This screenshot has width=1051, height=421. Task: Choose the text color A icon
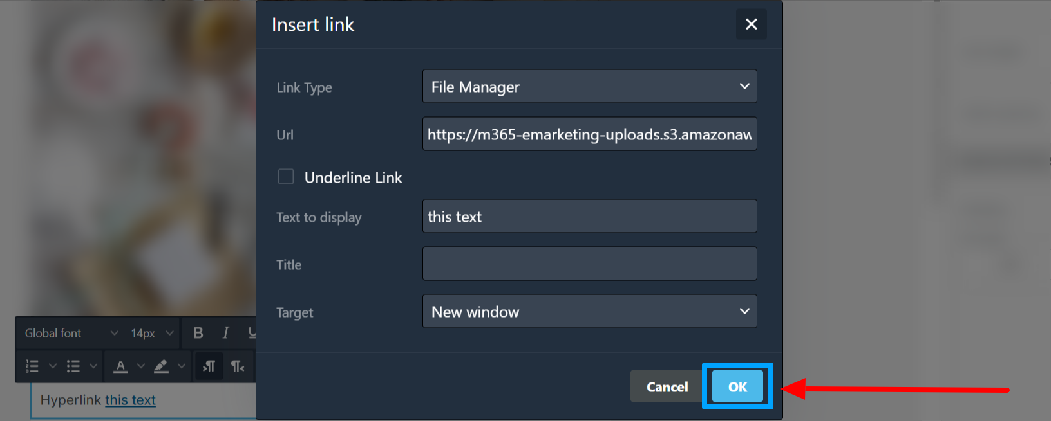pos(120,366)
